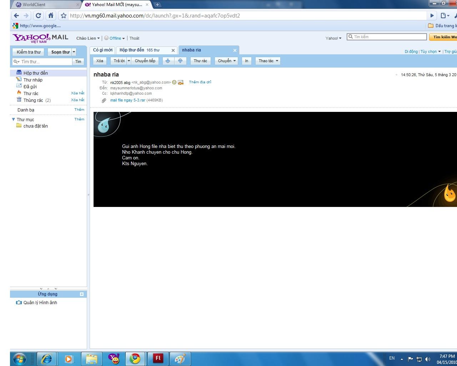
Task: Open new browser tab with plus button
Action: [x=157, y=5]
